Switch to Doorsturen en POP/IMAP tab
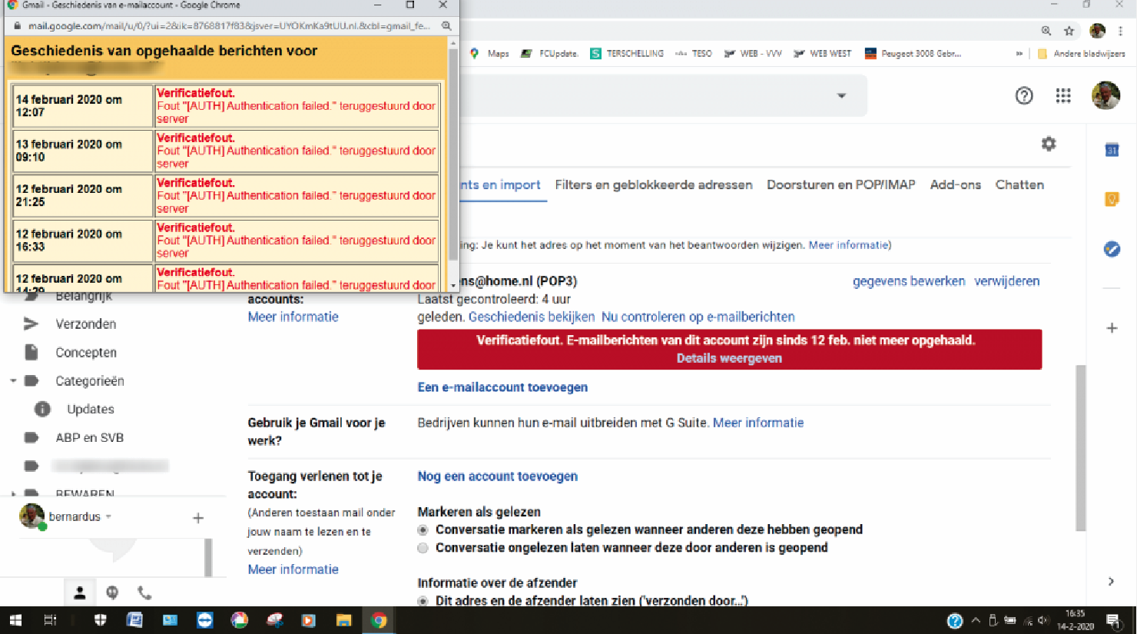Image resolution: width=1137 pixels, height=634 pixels. (x=841, y=184)
